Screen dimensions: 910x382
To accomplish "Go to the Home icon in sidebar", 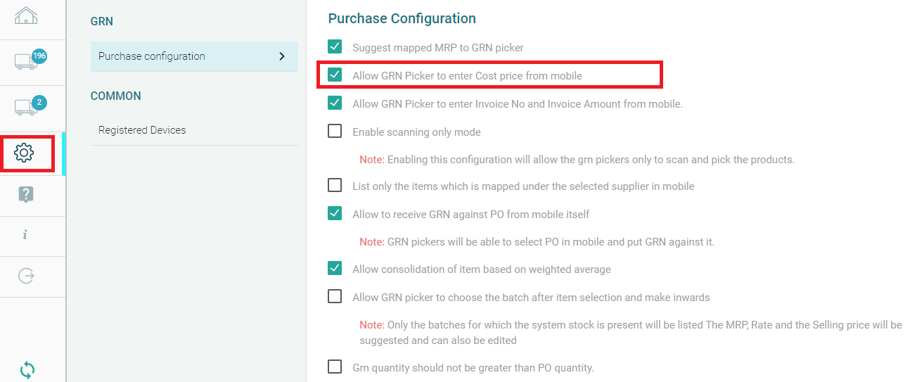I will click(x=26, y=15).
